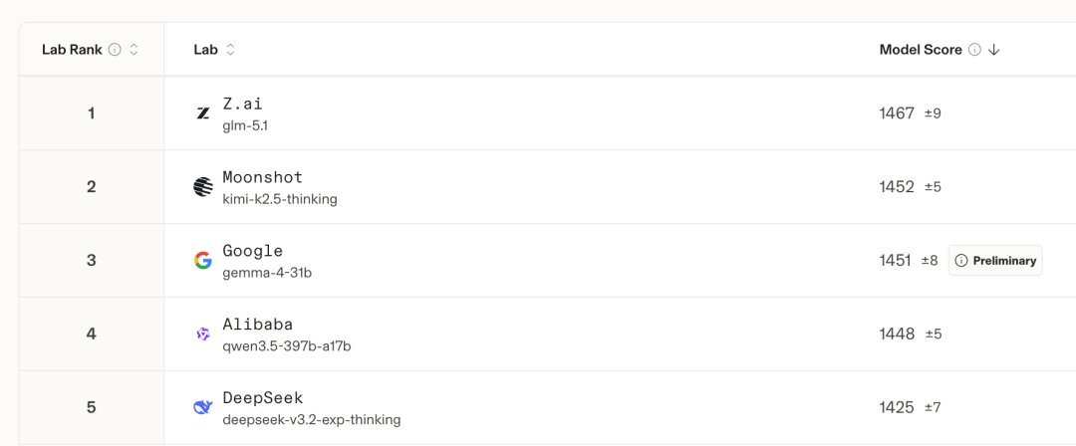Sort by Lab Rank using arrows
Screen dimensions: 1076x446
click(x=134, y=50)
